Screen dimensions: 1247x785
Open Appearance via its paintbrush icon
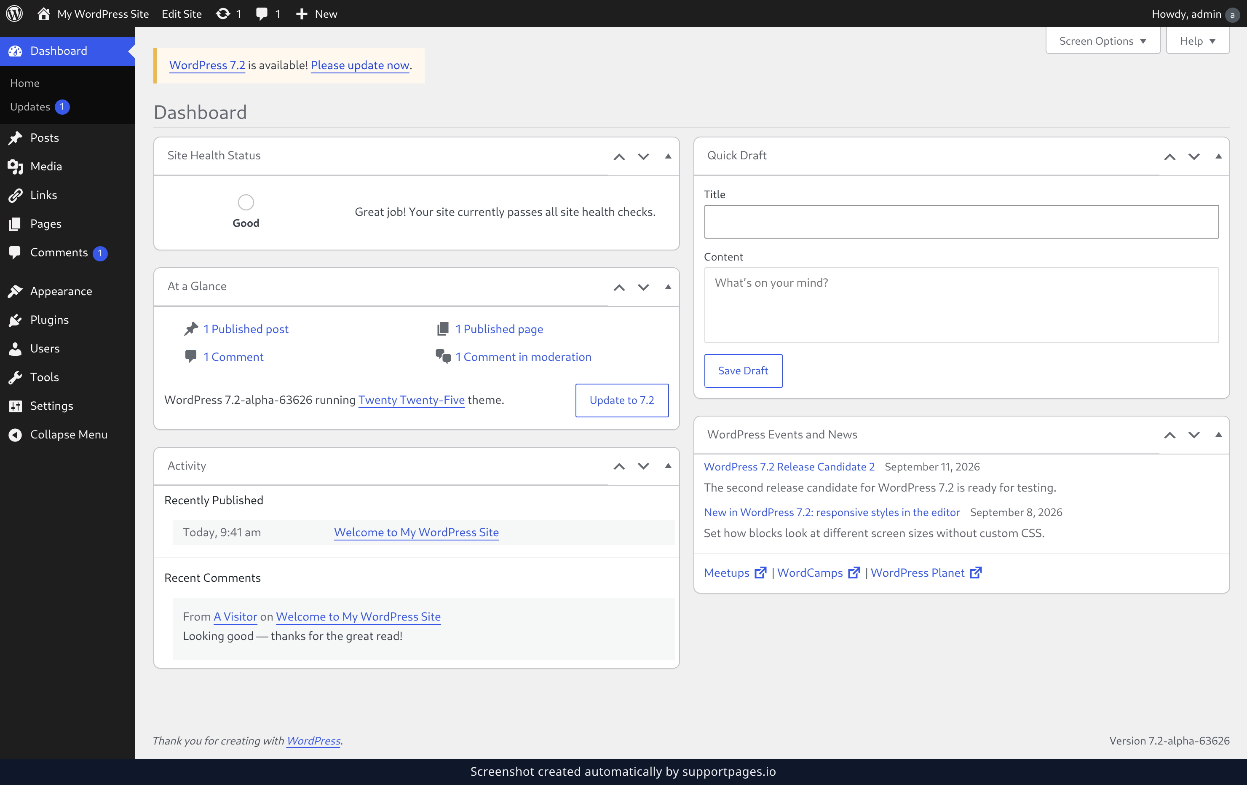pos(16,291)
